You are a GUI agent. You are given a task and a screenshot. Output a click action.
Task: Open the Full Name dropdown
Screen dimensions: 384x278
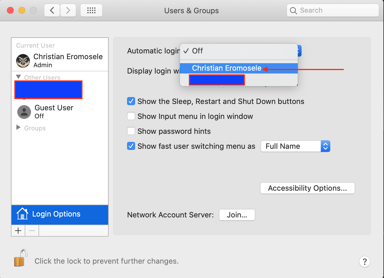pos(295,146)
